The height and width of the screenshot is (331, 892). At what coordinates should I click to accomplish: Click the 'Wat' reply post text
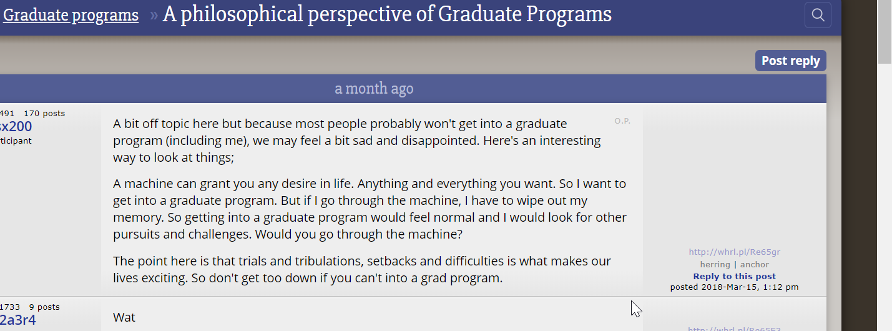[x=124, y=317]
